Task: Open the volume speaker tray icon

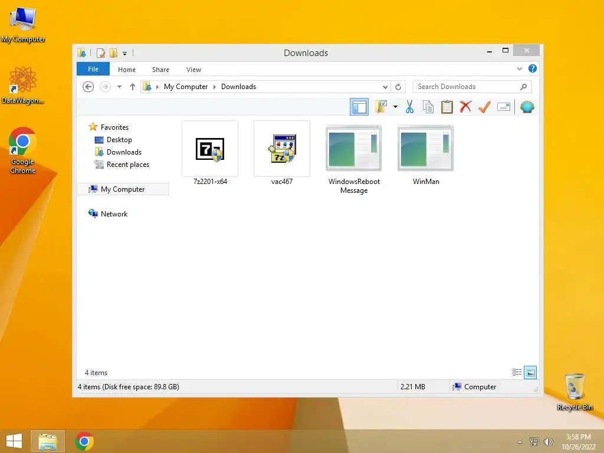Action: point(548,441)
